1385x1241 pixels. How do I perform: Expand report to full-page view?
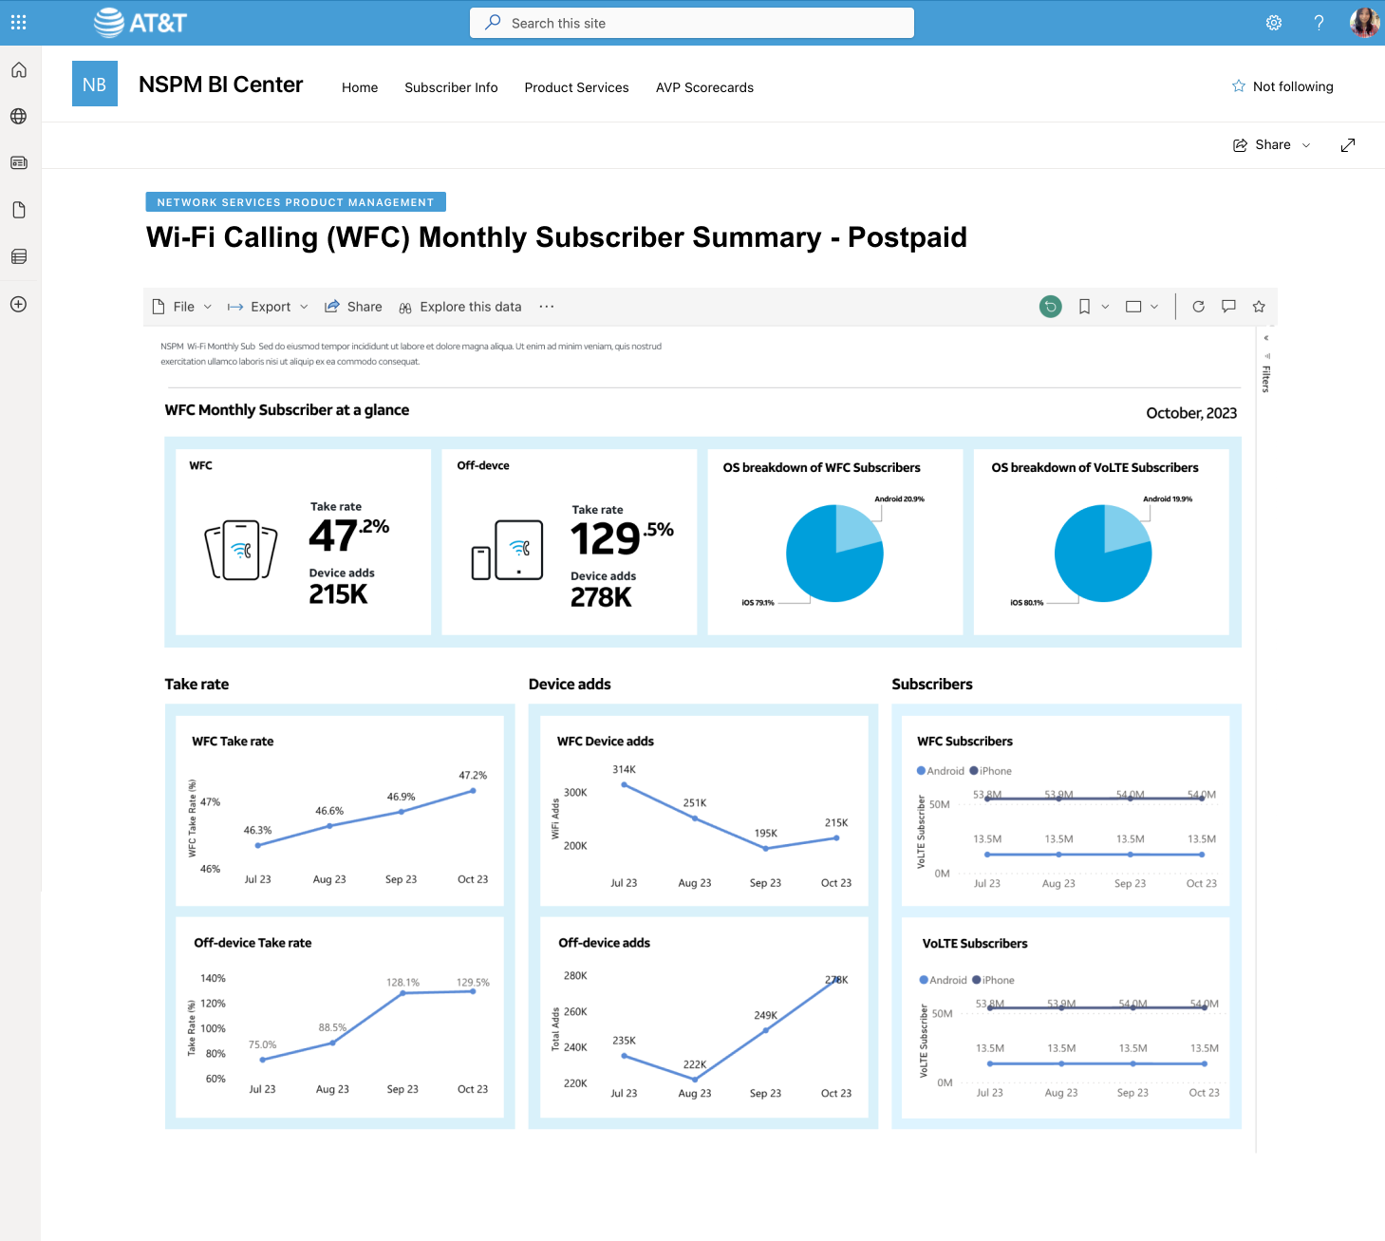click(x=1348, y=145)
